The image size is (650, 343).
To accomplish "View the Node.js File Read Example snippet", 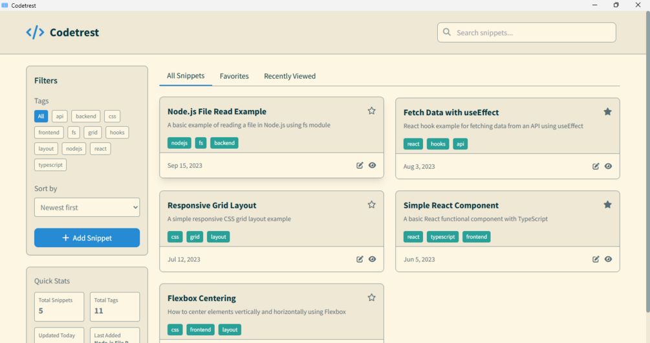I will click(373, 166).
